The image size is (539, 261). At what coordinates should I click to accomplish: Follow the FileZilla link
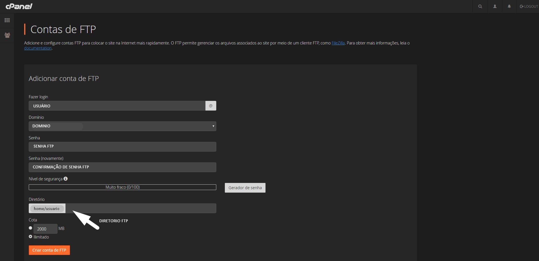338,43
